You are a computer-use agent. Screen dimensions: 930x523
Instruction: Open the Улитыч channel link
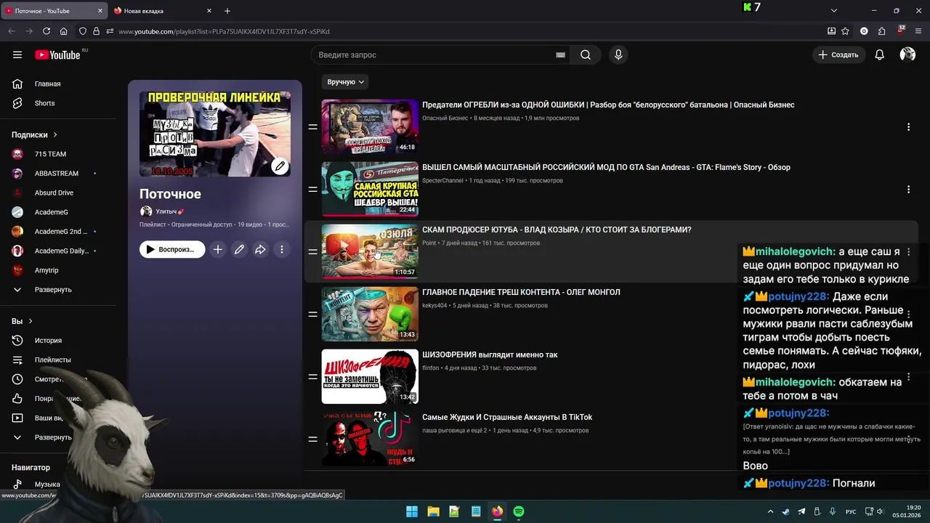[170, 211]
